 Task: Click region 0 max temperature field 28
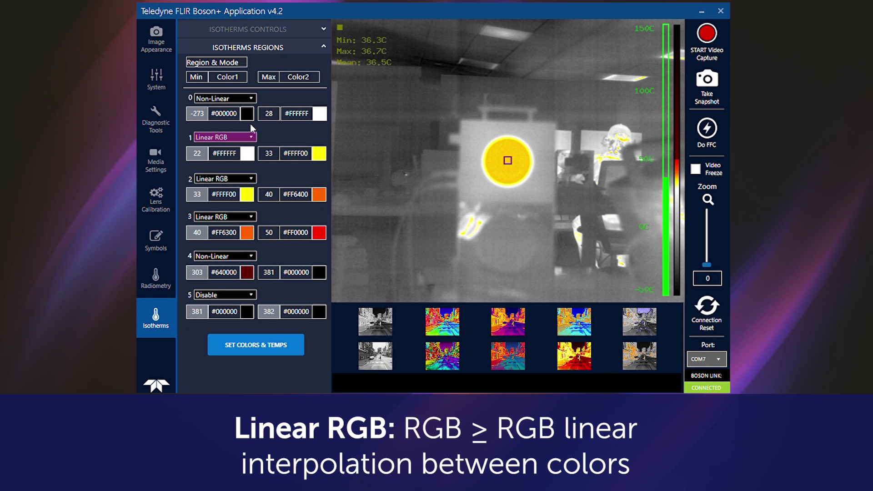coord(269,114)
